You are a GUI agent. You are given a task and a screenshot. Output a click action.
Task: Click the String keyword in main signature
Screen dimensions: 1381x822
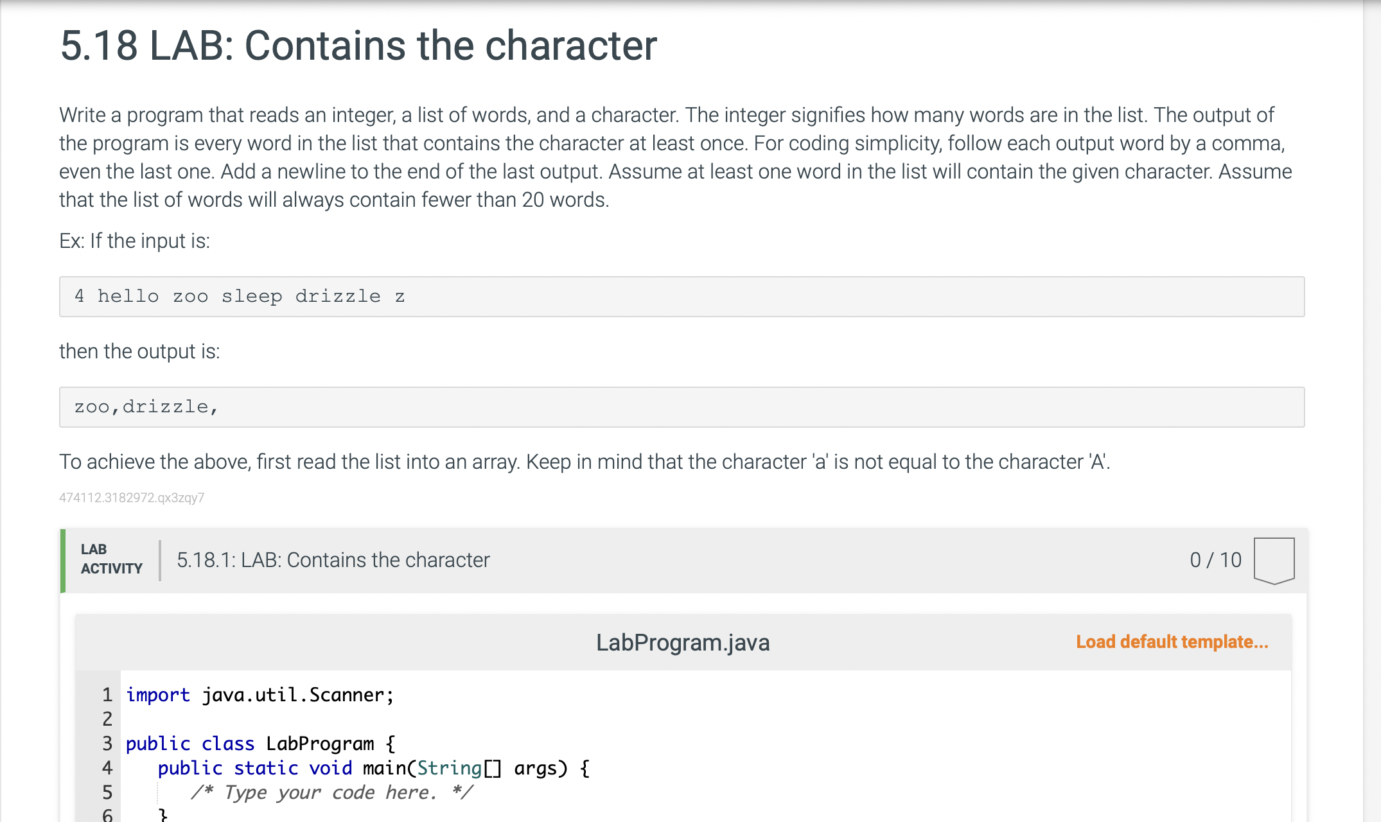click(449, 768)
